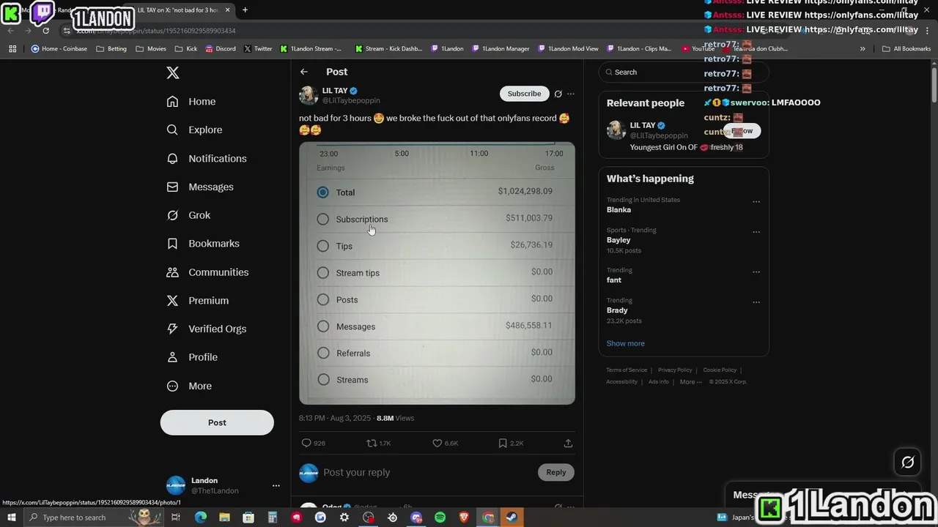Screen dimensions: 938x527
Task: Click the X logo in the sidebar
Action: pyautogui.click(x=173, y=72)
